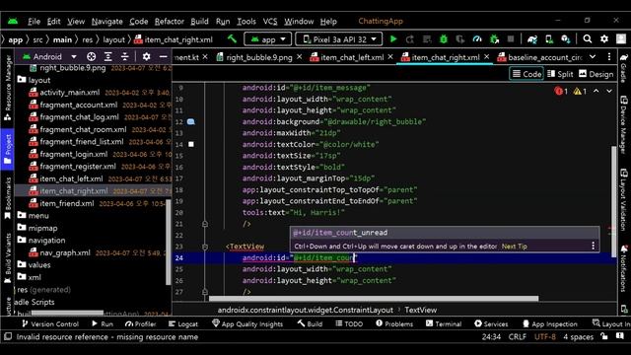Switch editor to Split view
Viewport: 631px width, 355px height.
point(560,74)
